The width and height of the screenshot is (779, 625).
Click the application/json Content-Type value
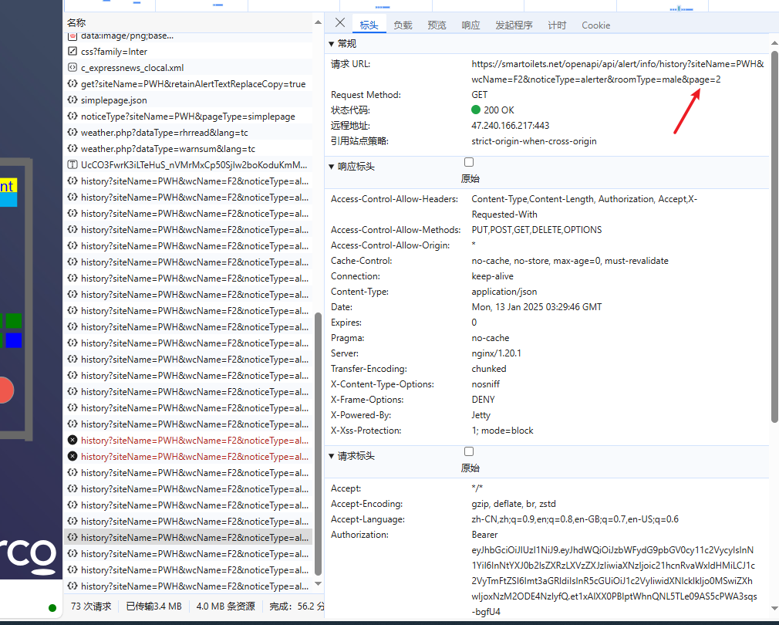[x=504, y=292]
